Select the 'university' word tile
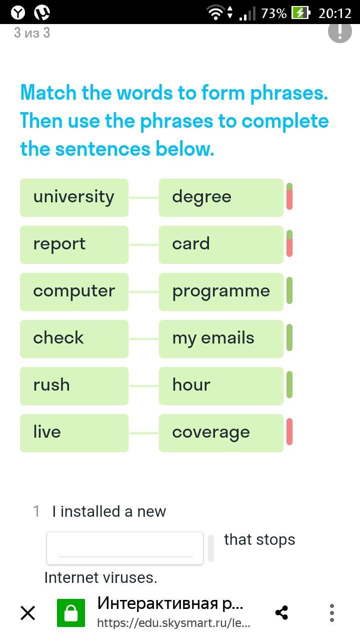This screenshot has width=360, height=641. tap(74, 198)
